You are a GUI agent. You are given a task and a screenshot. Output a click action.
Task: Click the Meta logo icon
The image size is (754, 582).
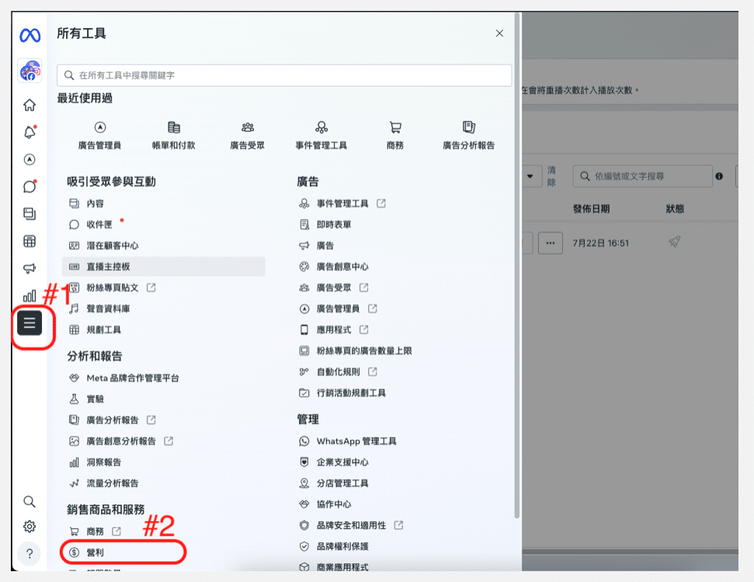(30, 35)
